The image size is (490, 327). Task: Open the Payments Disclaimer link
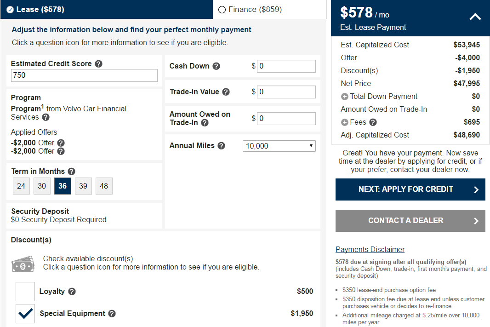[x=370, y=249]
